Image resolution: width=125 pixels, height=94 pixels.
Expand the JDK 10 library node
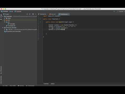[x=5, y=30]
